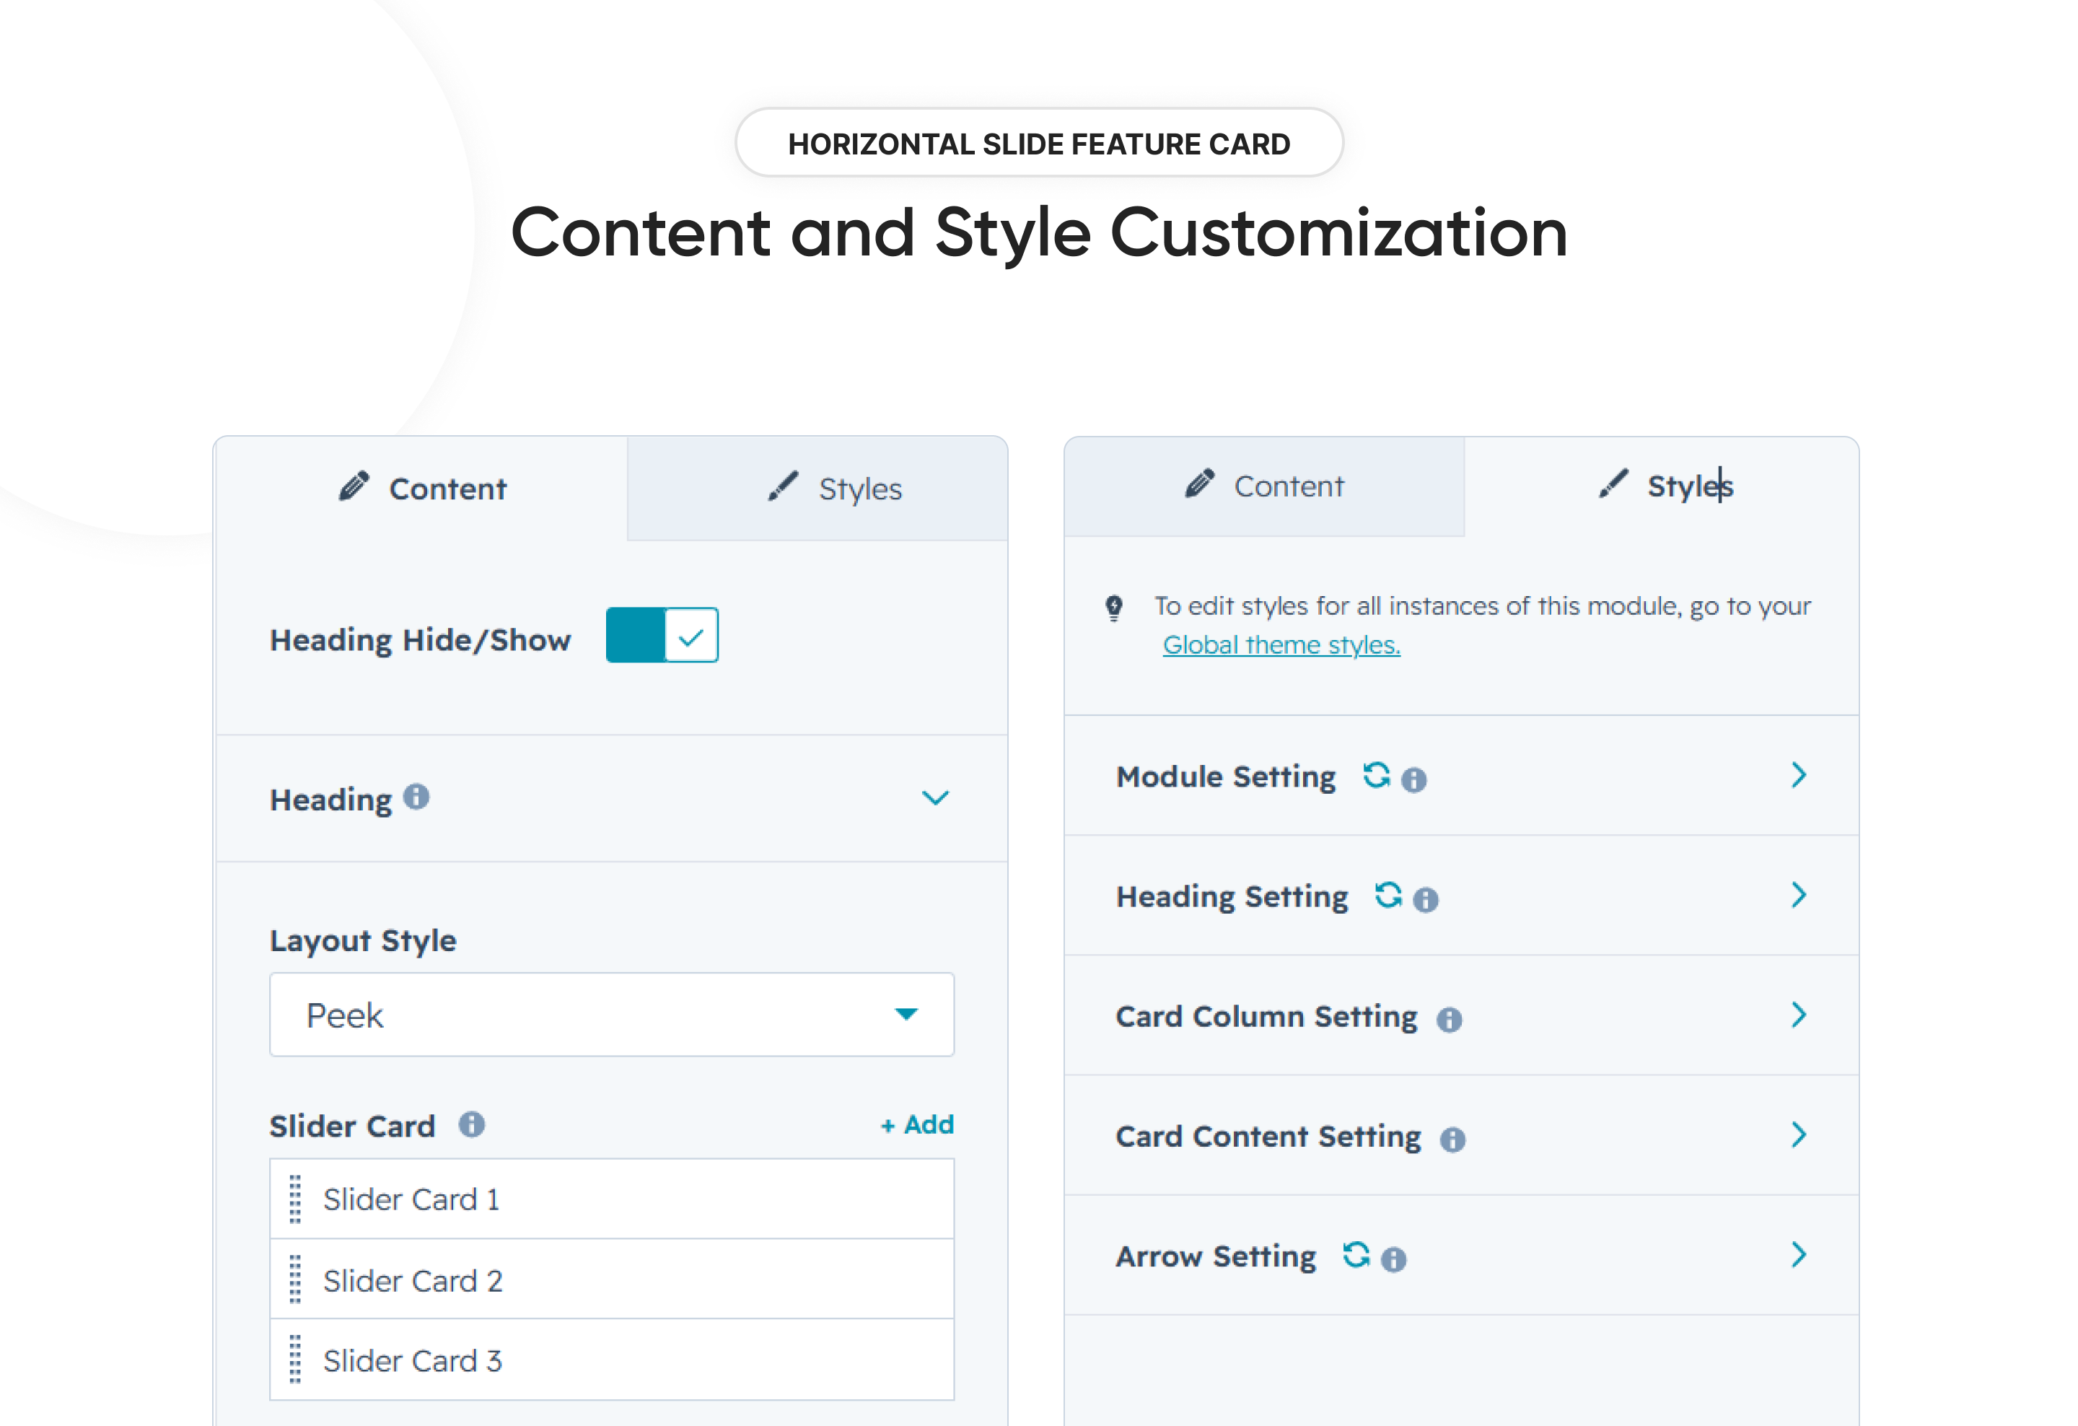This screenshot has width=2078, height=1426.
Task: Open the Global theme styles link
Action: tap(1281, 644)
